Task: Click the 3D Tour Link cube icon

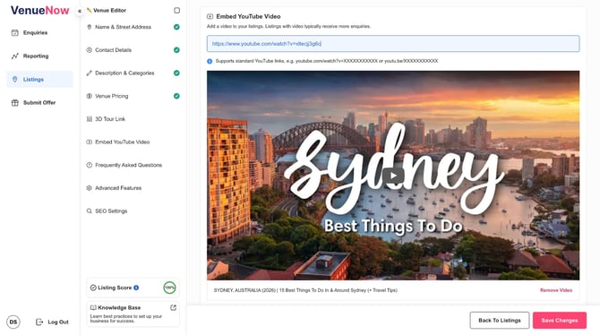Action: click(x=90, y=119)
